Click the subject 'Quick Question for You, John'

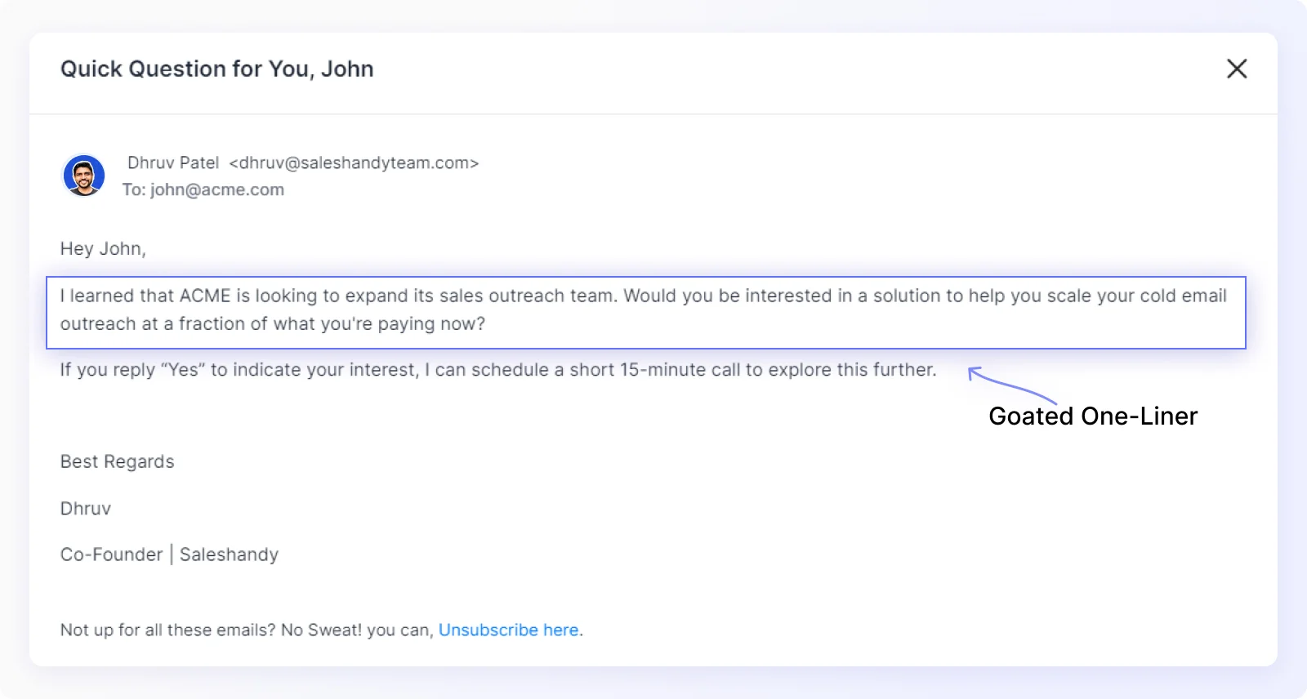[217, 69]
